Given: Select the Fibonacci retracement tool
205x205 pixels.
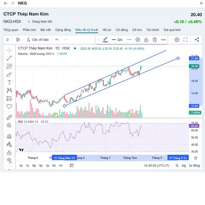Looking at the screenshot, I should click(9, 66).
